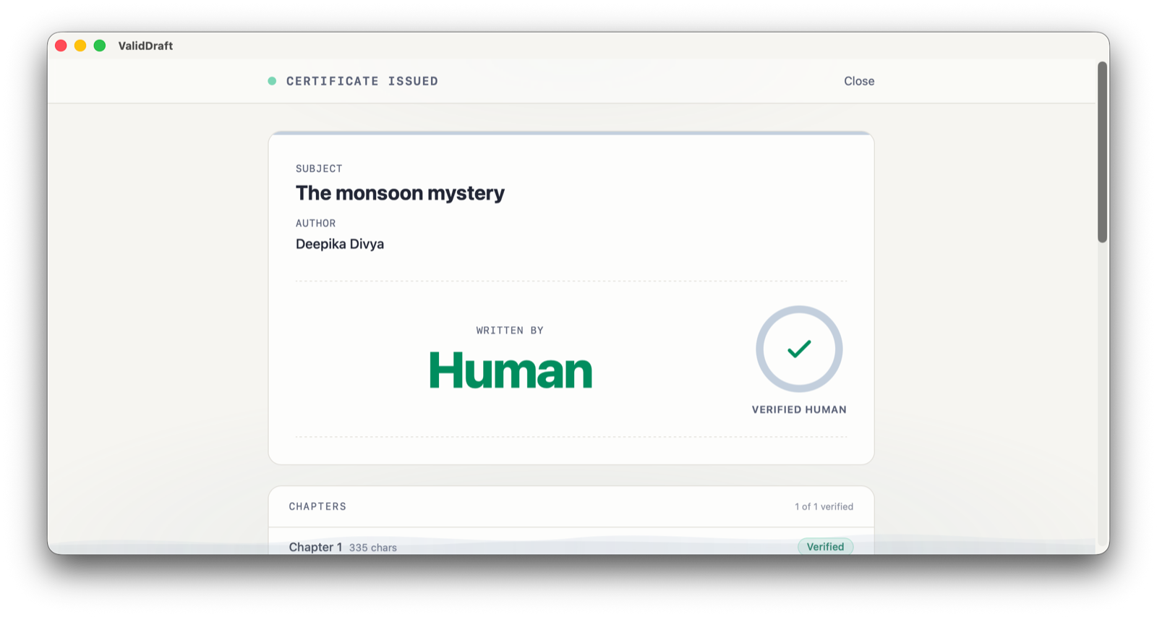
Task: Minimize the ValidDraft window with yellow button
Action: click(80, 46)
